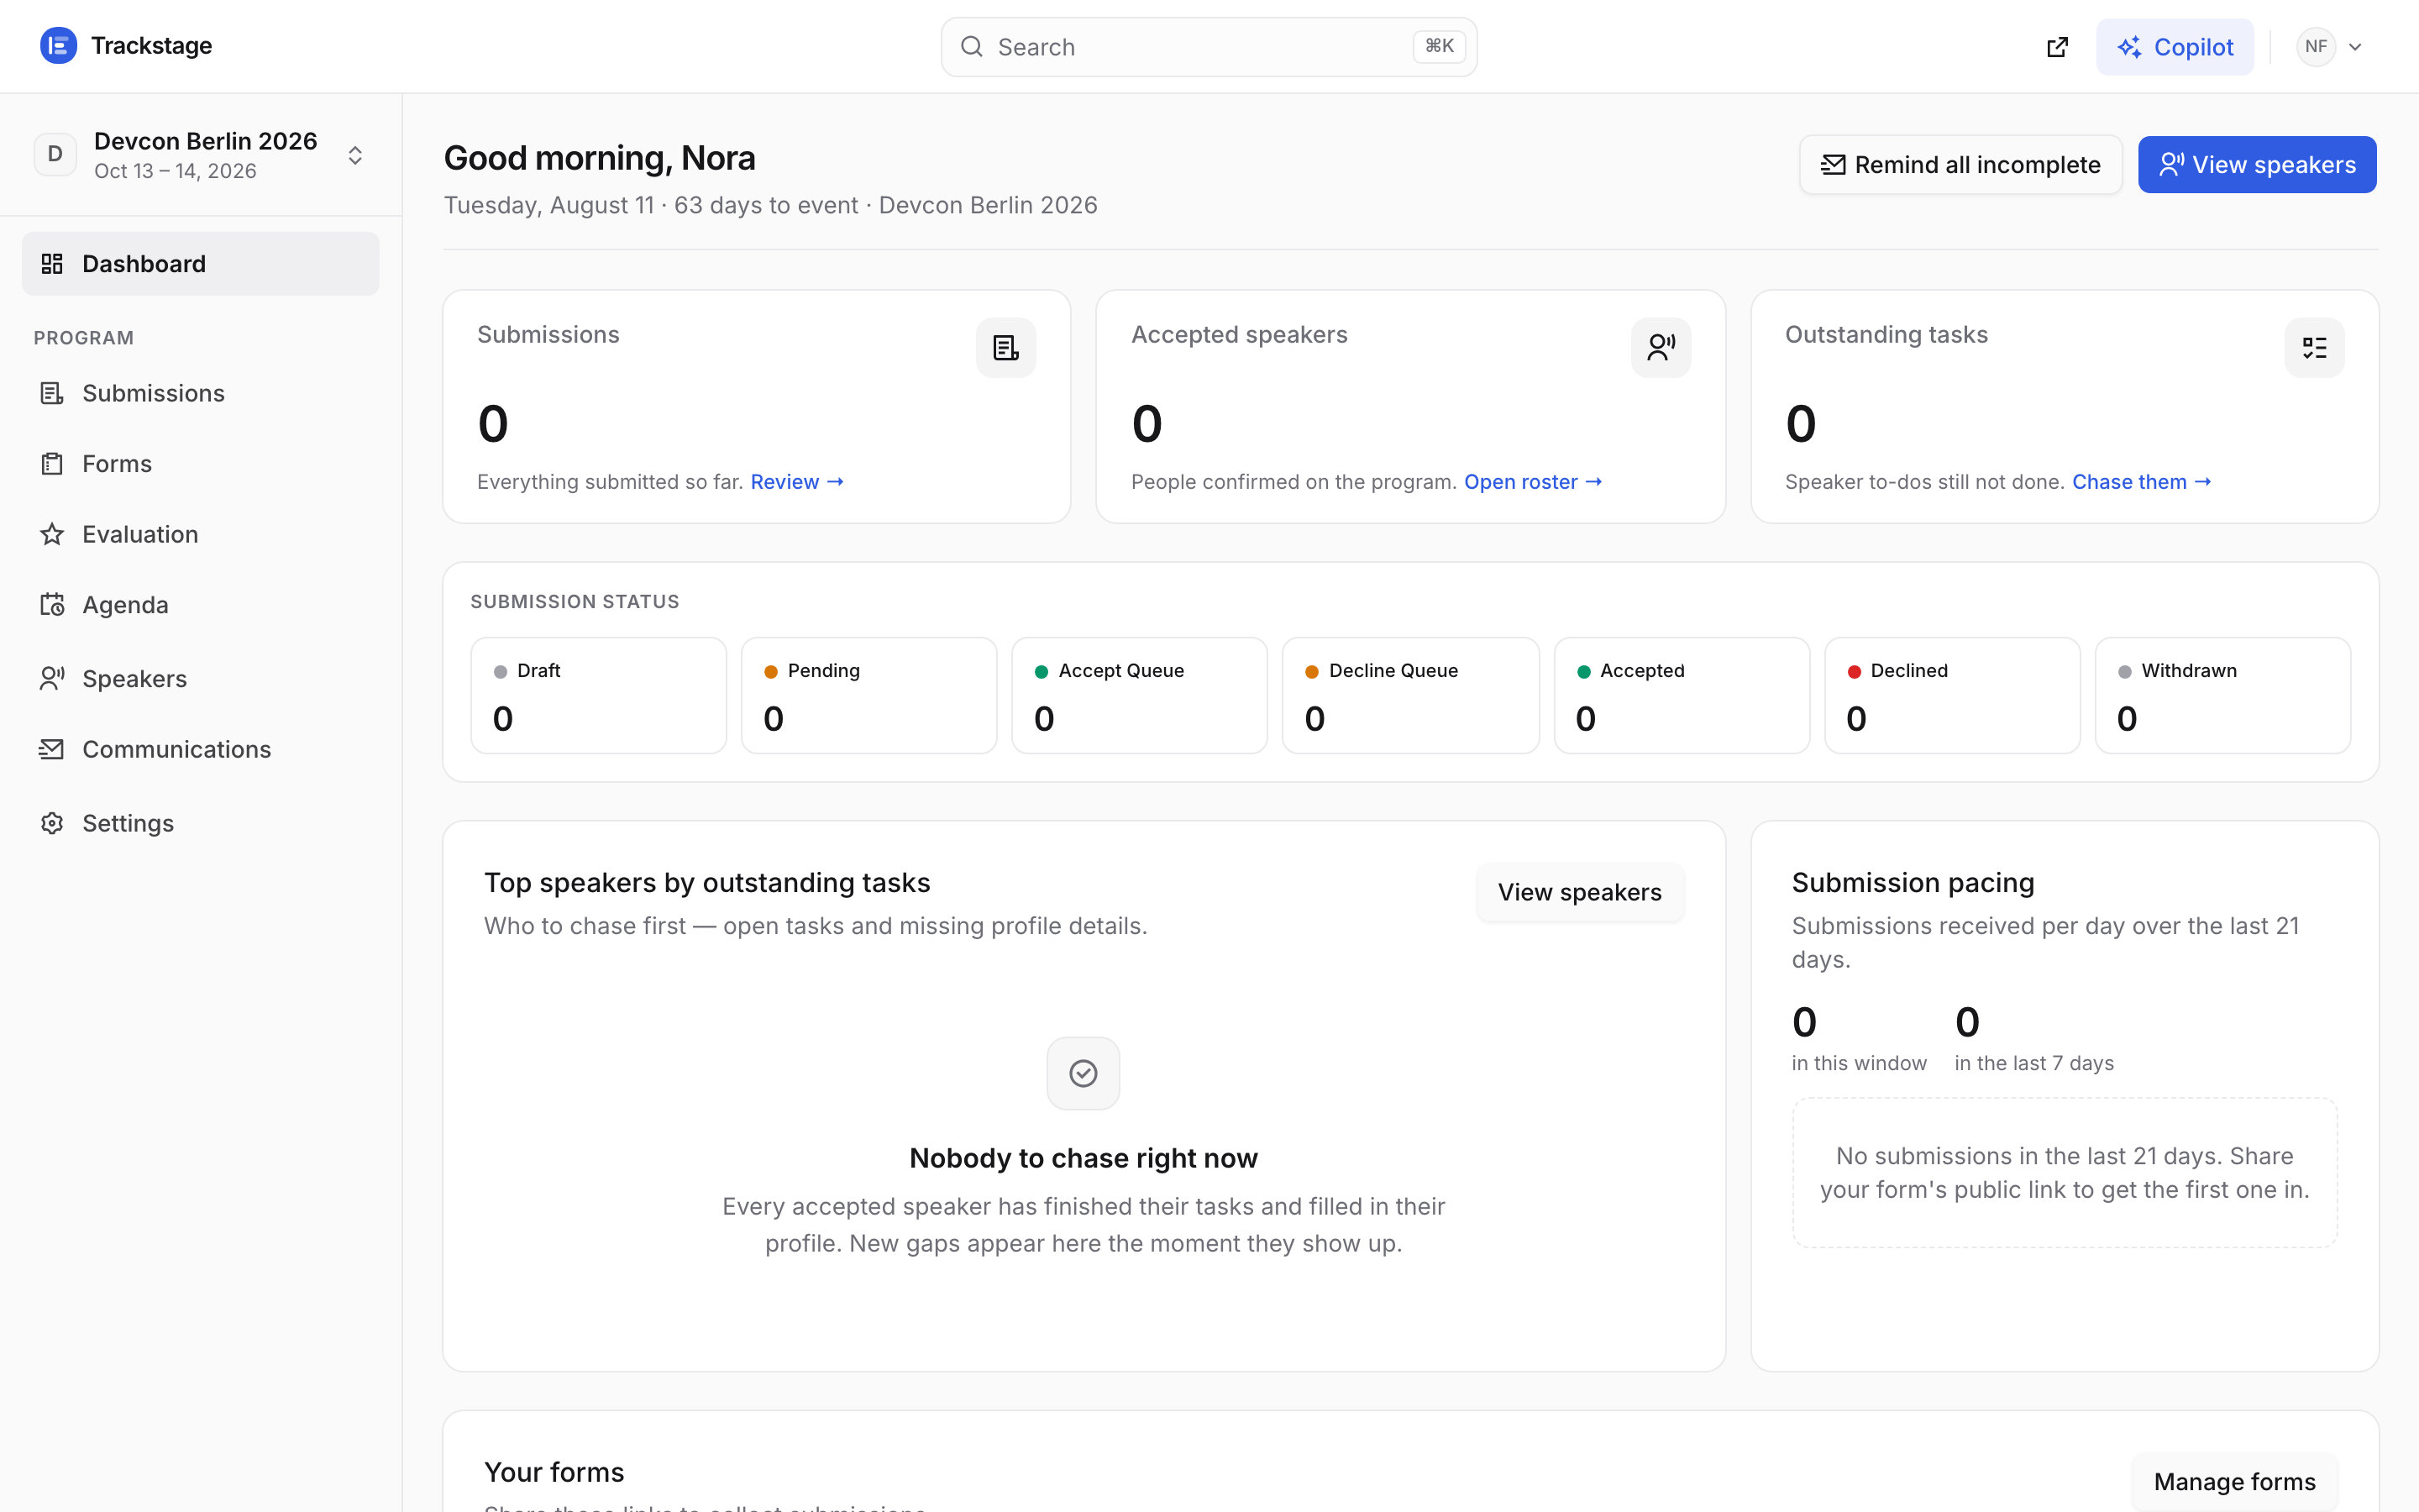Click Remind all incomplete button

pyautogui.click(x=1960, y=165)
